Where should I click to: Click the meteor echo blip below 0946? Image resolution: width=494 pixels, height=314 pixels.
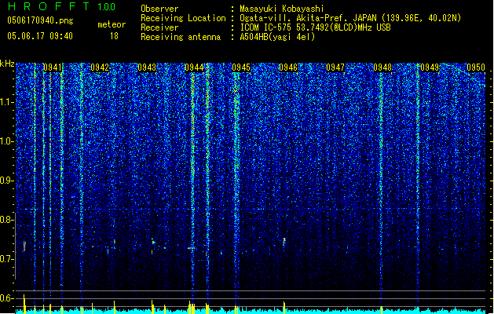[284, 242]
